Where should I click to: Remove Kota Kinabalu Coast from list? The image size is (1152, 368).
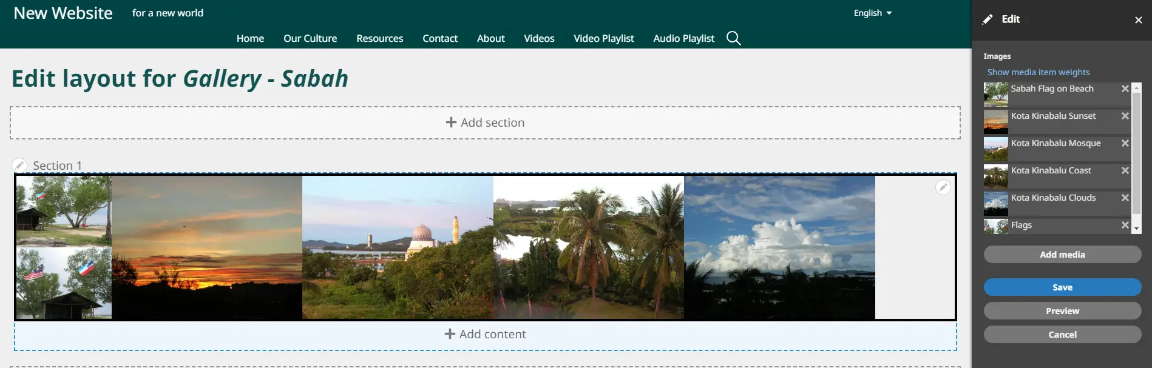pos(1125,170)
